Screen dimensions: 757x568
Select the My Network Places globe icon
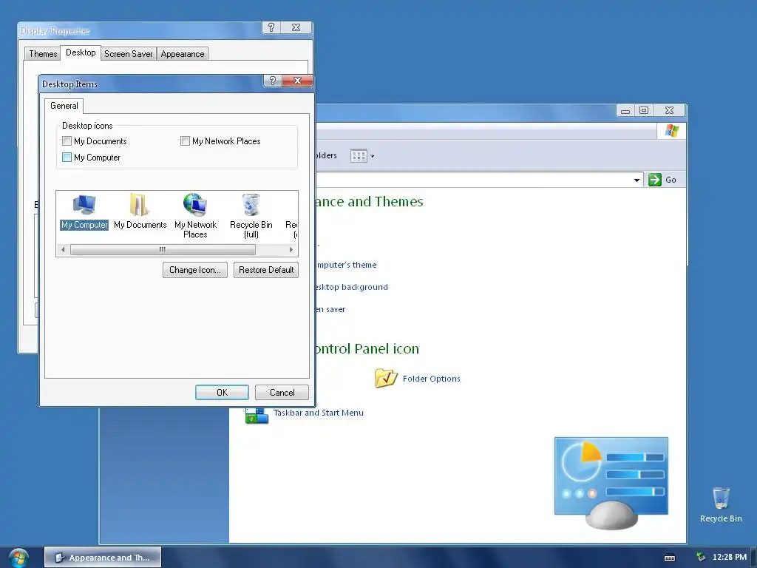click(x=195, y=204)
